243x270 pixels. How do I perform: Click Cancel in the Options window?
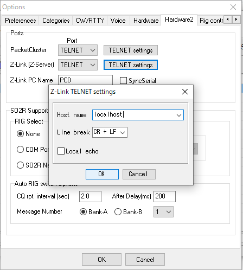145,260
